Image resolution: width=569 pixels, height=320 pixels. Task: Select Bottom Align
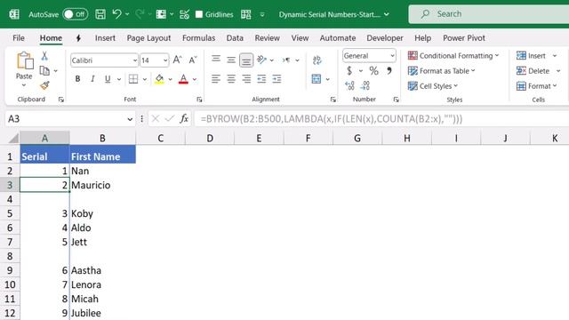[246, 60]
